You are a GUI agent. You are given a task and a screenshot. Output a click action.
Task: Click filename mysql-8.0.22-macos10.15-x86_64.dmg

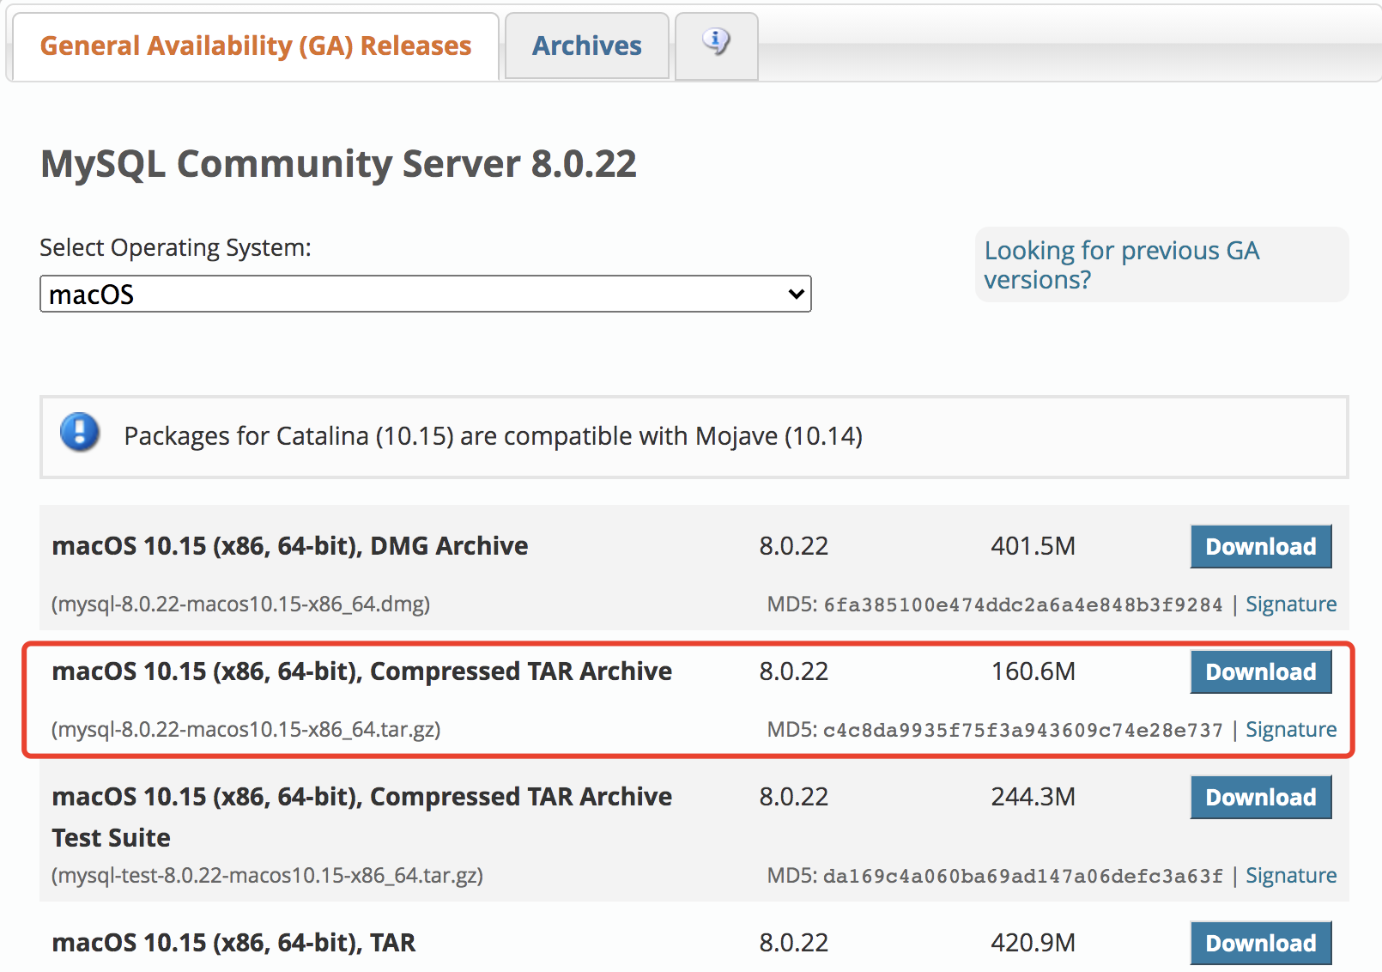[x=240, y=604]
